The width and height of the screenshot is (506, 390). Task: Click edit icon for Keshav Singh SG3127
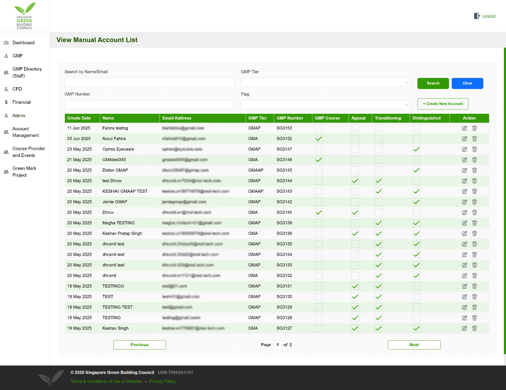[464, 328]
